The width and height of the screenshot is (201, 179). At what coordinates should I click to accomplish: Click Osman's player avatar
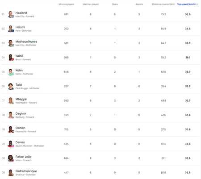coord(11,129)
